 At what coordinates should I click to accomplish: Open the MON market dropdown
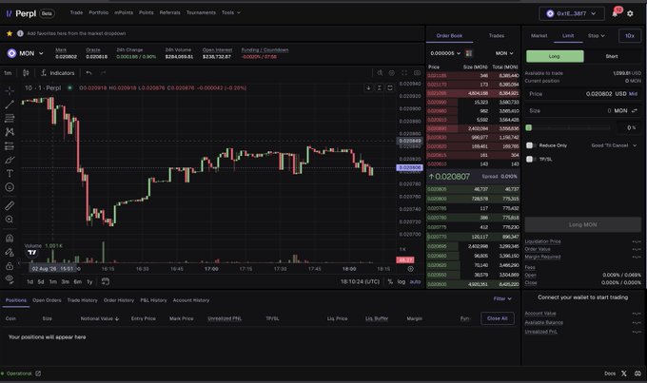tap(26, 53)
